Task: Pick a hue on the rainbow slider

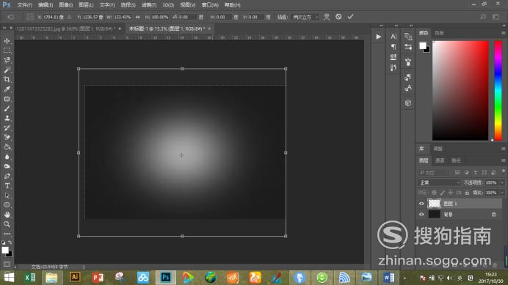Action: (x=498, y=91)
